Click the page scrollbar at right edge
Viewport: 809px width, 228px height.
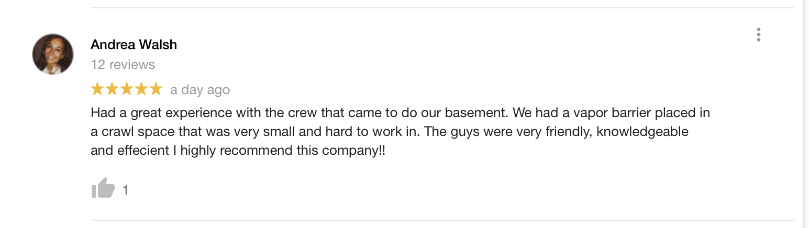pos(805,114)
